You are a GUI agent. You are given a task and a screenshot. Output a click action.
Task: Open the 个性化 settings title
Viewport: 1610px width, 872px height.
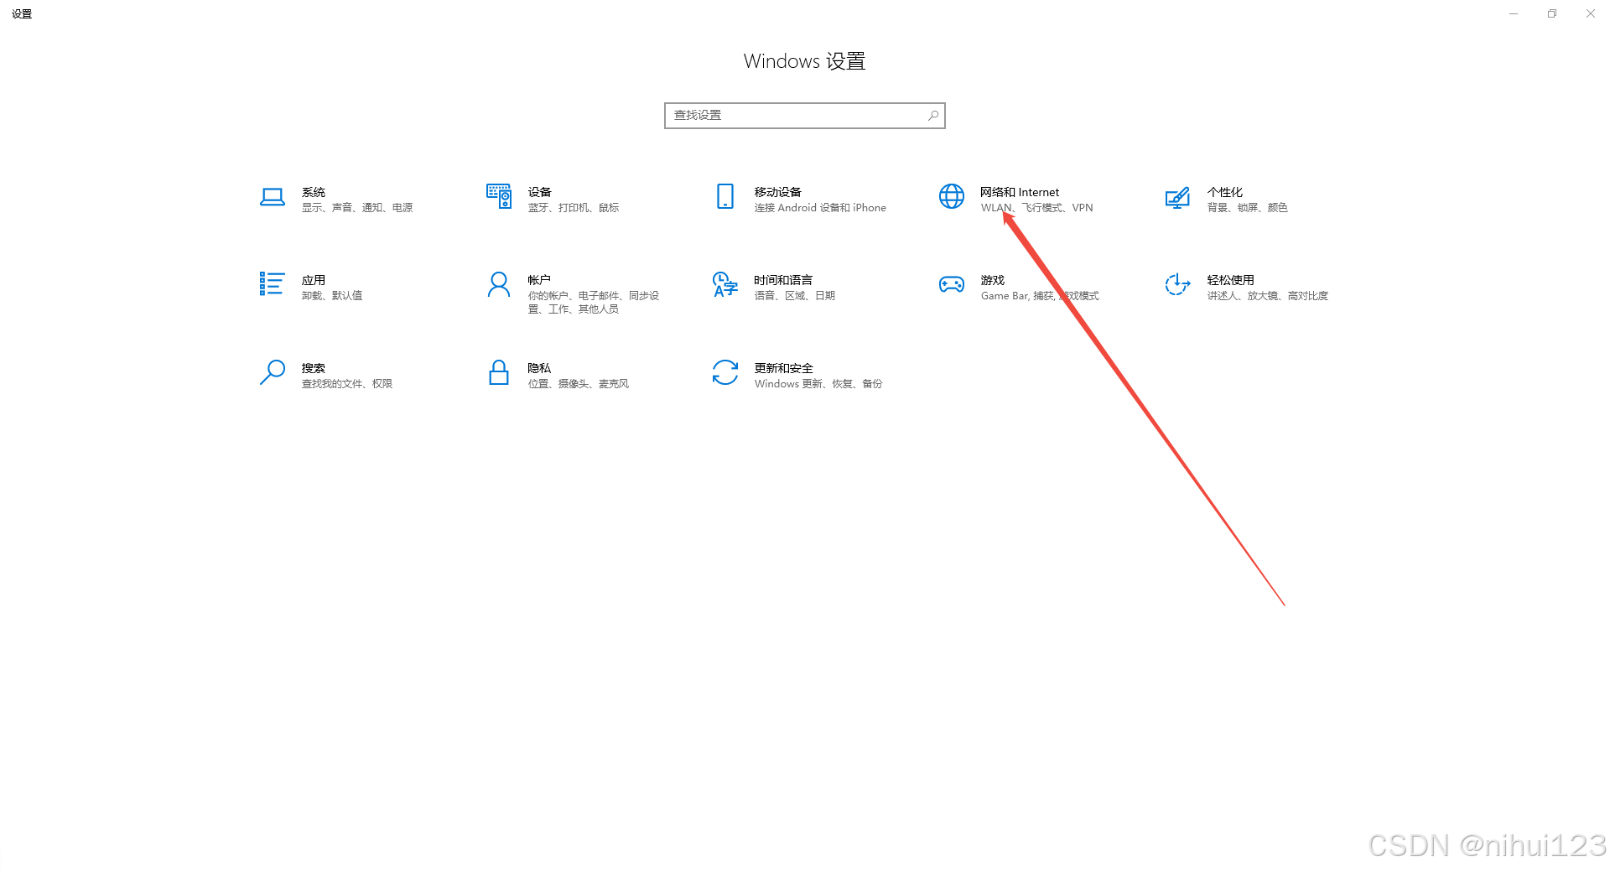click(1225, 192)
